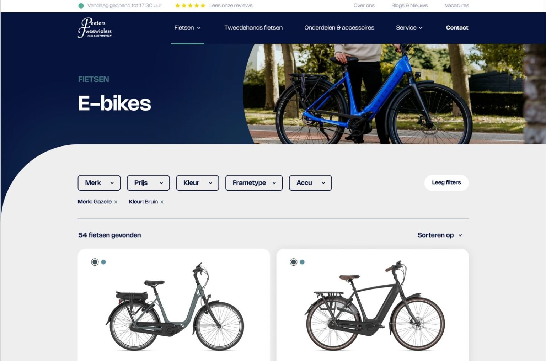Select teal color variant on first bike
546x361 pixels.
point(103,262)
